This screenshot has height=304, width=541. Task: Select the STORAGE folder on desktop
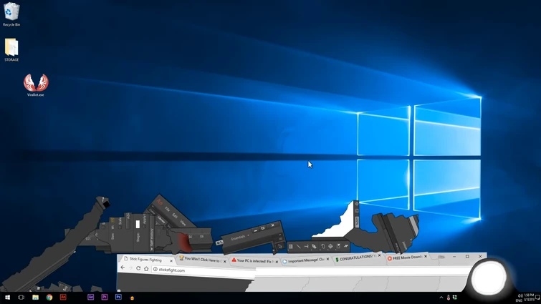pyautogui.click(x=11, y=49)
